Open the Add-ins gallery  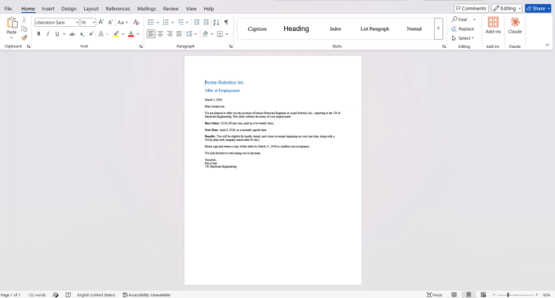click(493, 25)
